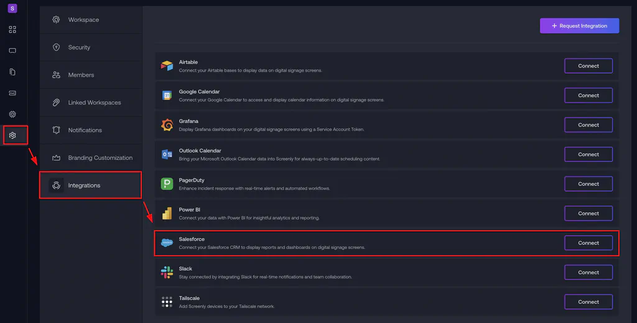Image resolution: width=637 pixels, height=323 pixels.
Task: Connect the PagerDuty integration
Action: pos(588,184)
